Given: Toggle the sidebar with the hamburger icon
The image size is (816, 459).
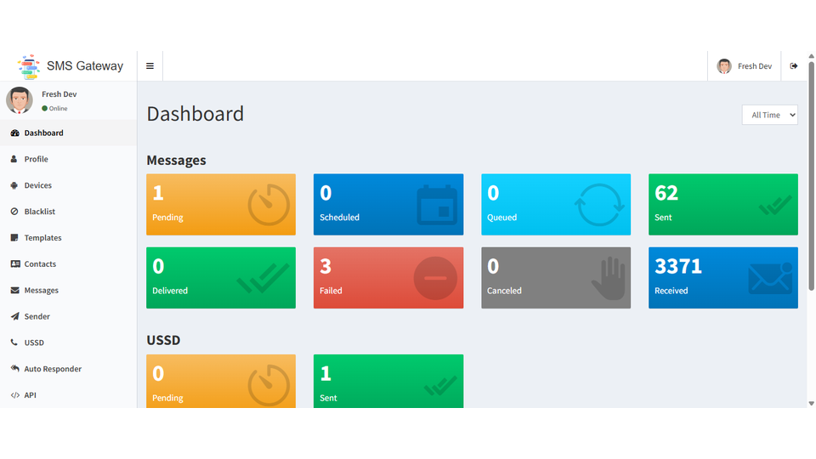Looking at the screenshot, I should [x=150, y=66].
